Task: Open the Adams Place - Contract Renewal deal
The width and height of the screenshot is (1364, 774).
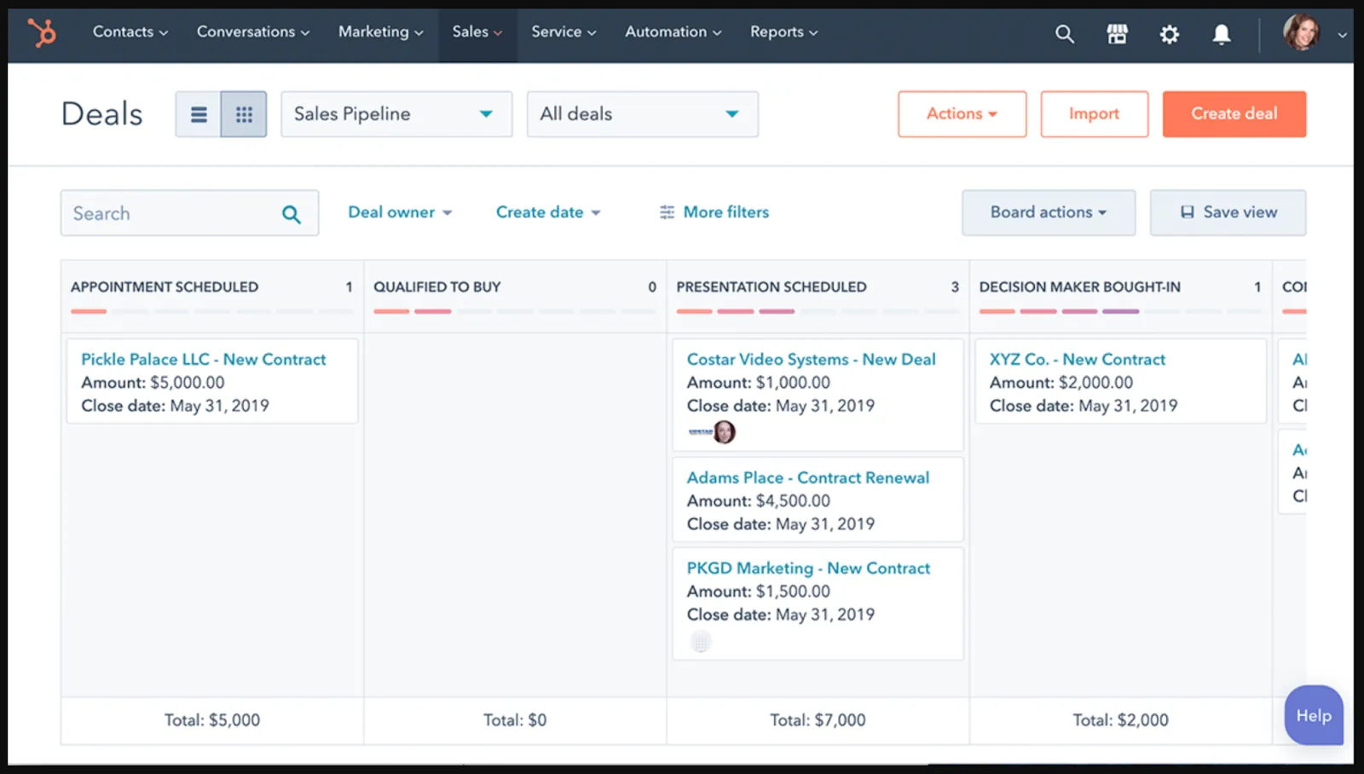Action: (x=808, y=477)
